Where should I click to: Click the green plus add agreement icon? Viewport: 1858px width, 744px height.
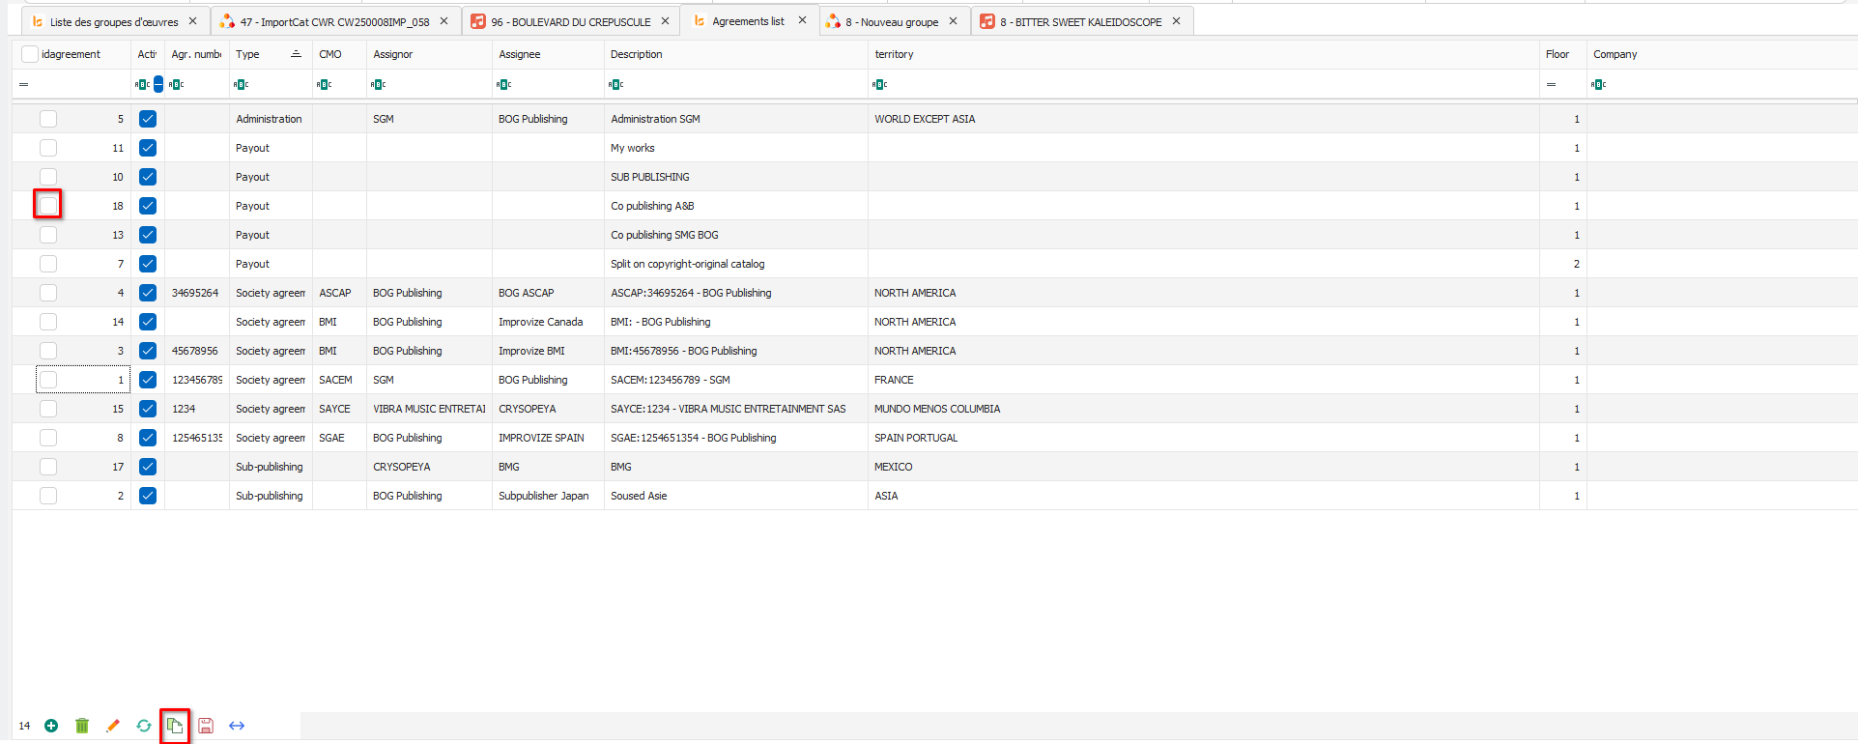tap(51, 726)
